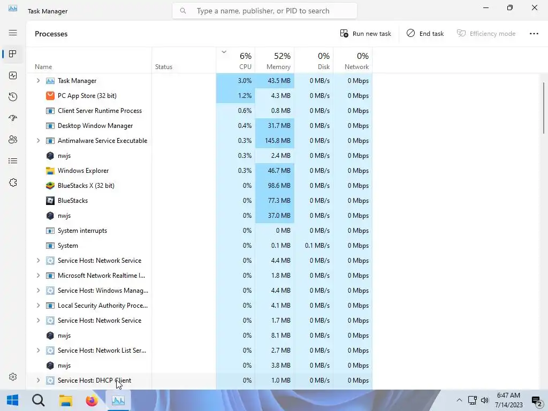
Task: Click the PC App Store process icon
Action: pos(50,95)
